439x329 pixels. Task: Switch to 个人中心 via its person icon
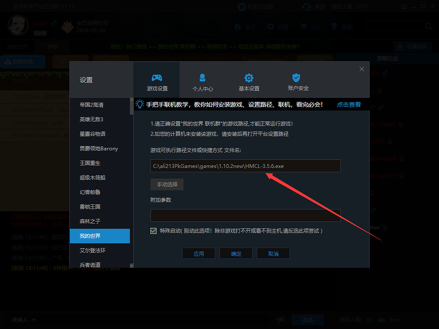click(202, 78)
